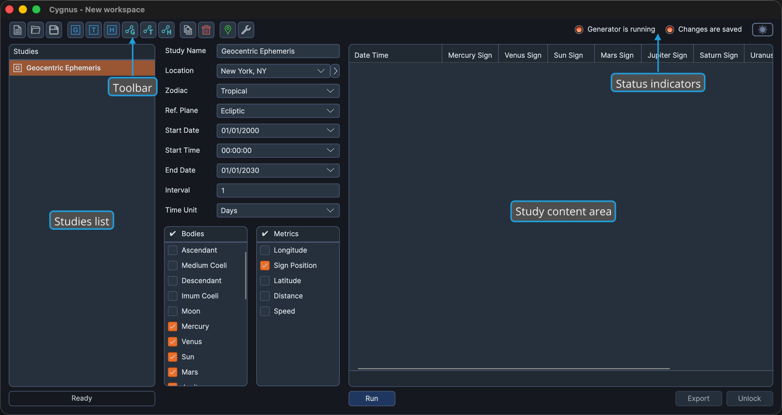Viewport: 782px width, 415px height.
Task: Uncheck the Sign Position metric
Action: [x=265, y=266]
